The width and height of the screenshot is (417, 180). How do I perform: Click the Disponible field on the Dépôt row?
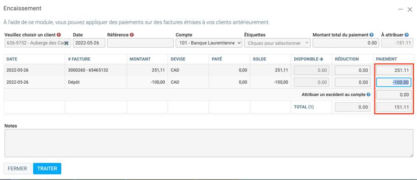coord(312,82)
